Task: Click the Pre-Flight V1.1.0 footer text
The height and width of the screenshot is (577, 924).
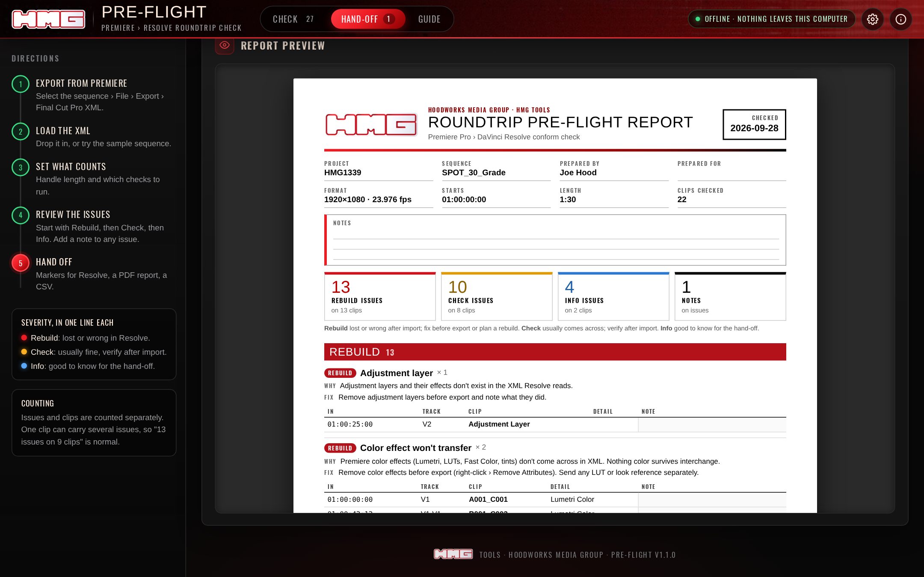Action: click(x=643, y=555)
